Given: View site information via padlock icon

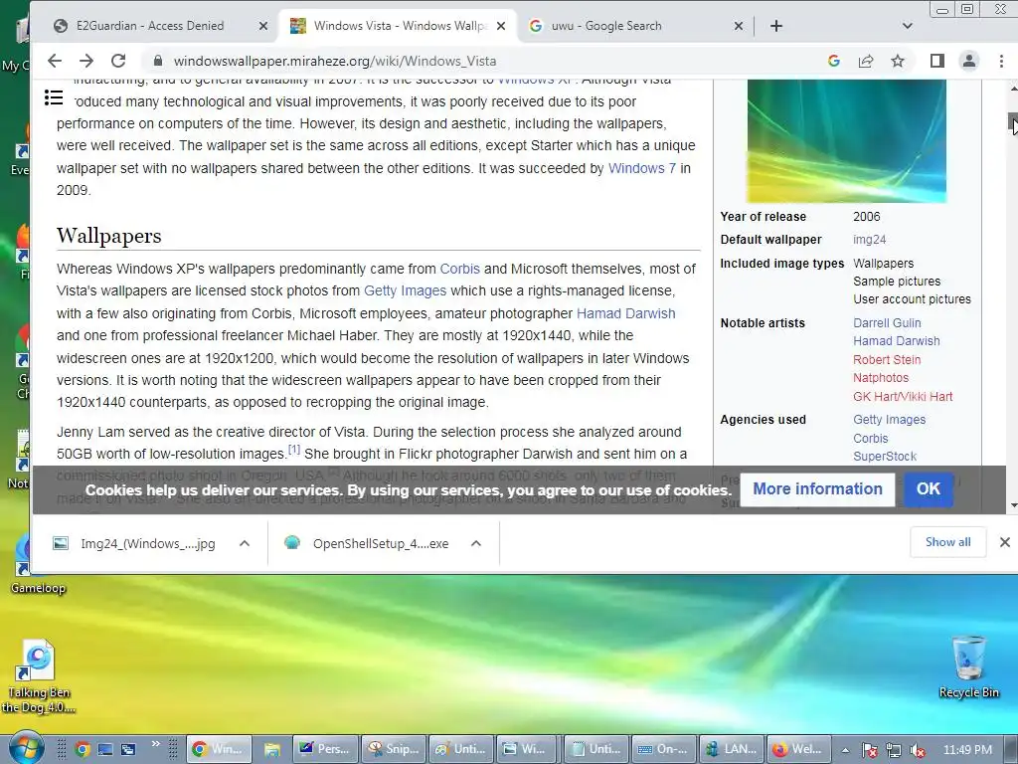Looking at the screenshot, I should 157,61.
